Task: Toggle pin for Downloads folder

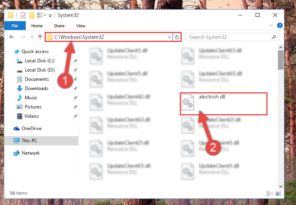Action: click(x=75, y=88)
